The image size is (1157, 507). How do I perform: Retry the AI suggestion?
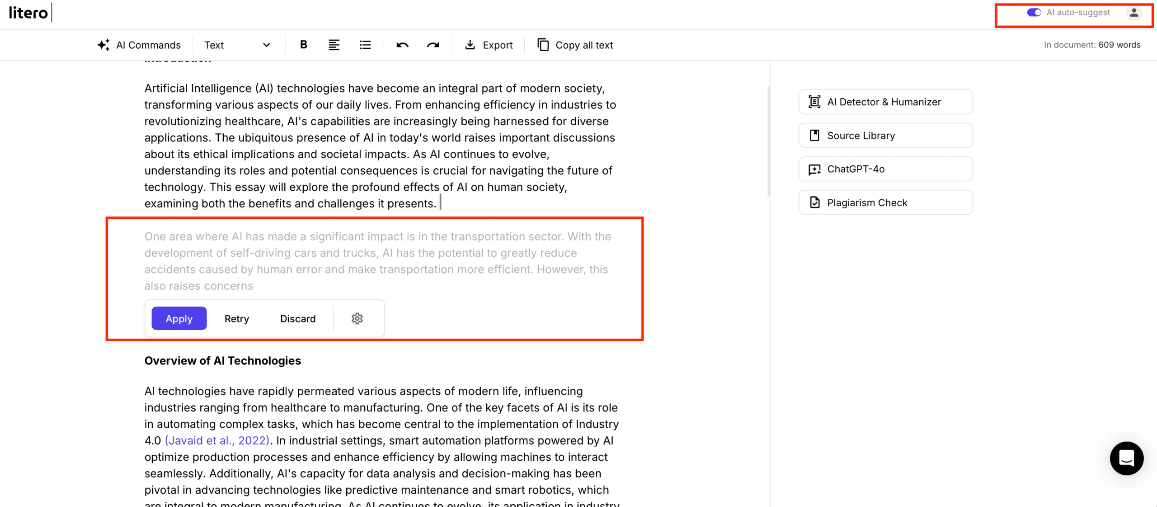coord(237,318)
